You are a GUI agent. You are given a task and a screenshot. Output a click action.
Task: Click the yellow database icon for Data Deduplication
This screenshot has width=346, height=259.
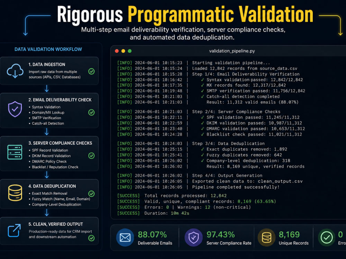[x=15, y=193]
